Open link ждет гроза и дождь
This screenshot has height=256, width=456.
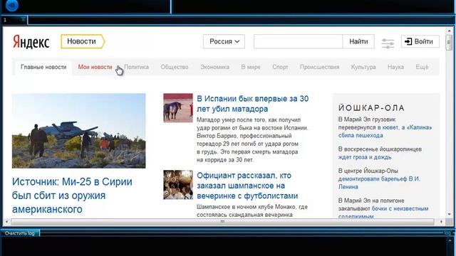pos(365,157)
